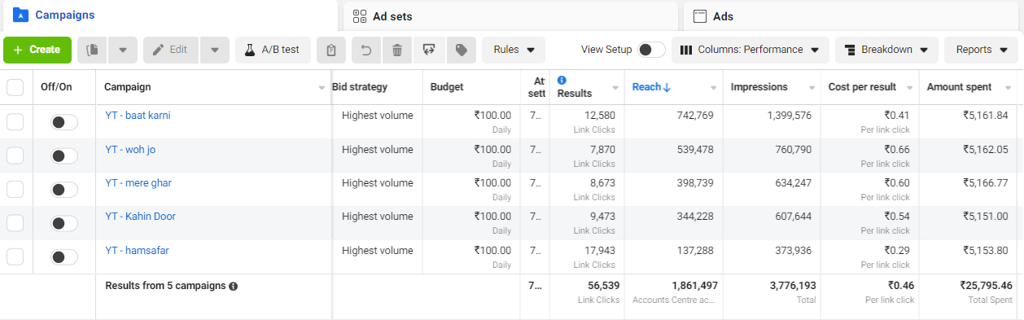Viewport: 1024px width, 320px height.
Task: Open the Impressions column header menu arrow
Action: pos(812,88)
